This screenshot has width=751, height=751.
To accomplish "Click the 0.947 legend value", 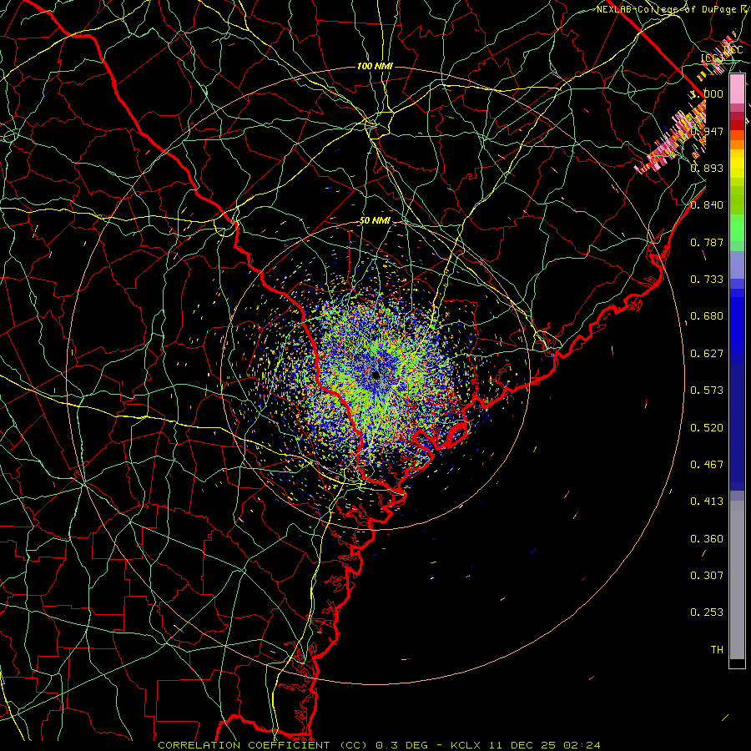I will [x=707, y=131].
